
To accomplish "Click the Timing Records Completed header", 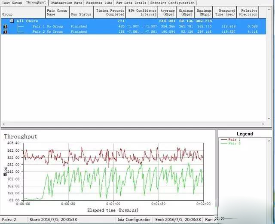I will (x=110, y=12).
